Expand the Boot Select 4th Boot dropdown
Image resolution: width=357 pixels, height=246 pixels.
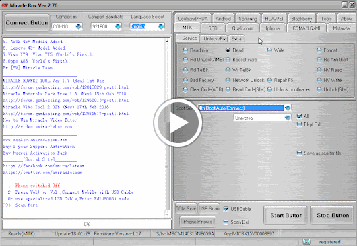pyautogui.click(x=288, y=108)
